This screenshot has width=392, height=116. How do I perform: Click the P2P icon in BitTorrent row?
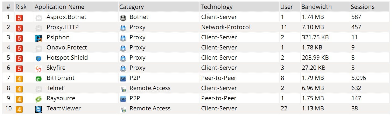pyautogui.click(x=123, y=79)
